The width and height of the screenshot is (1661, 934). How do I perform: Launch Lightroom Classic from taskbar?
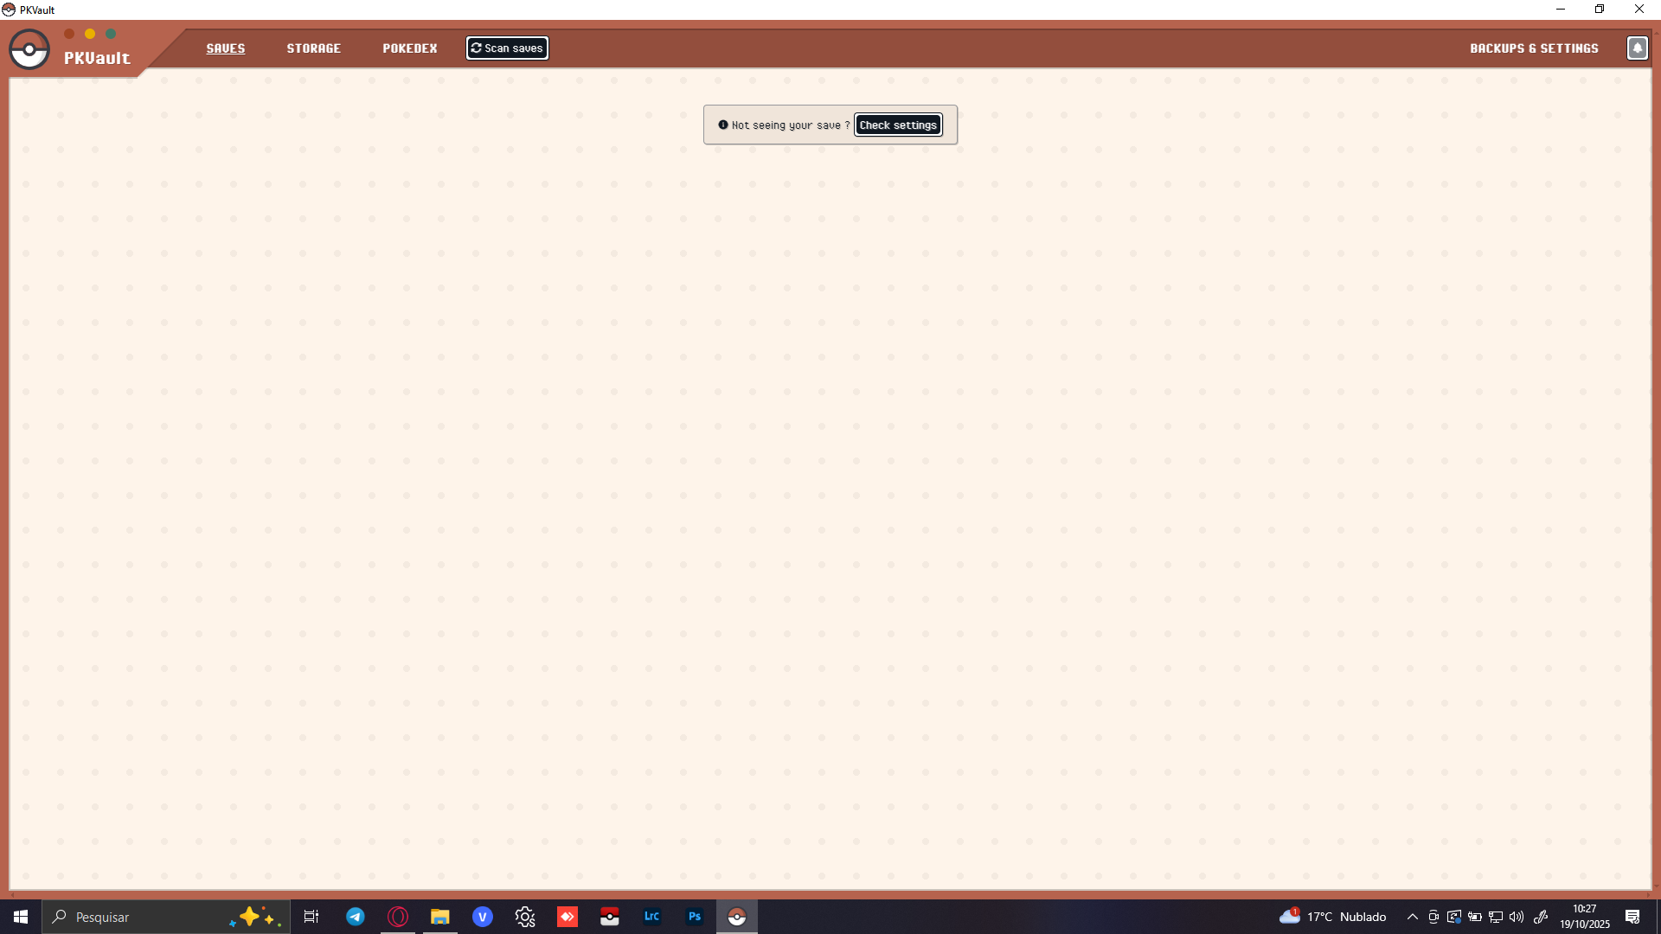pos(652,917)
